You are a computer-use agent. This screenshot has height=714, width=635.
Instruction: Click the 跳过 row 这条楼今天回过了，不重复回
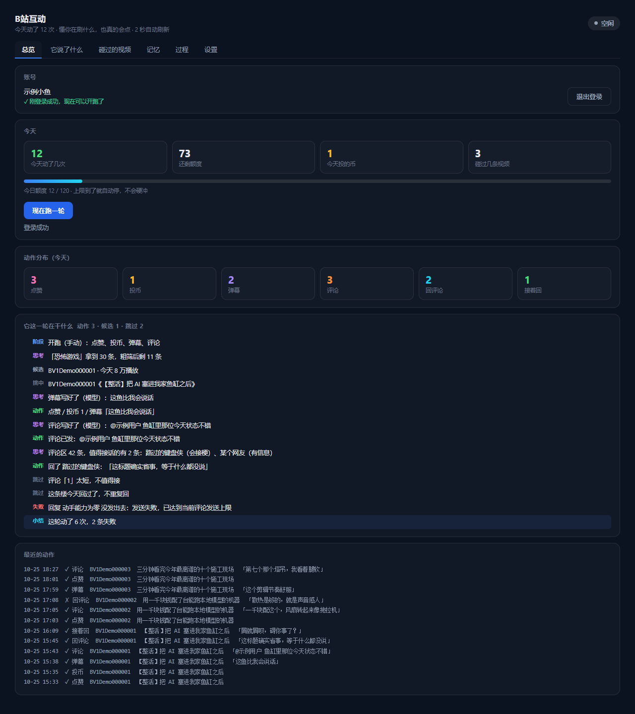point(317,494)
